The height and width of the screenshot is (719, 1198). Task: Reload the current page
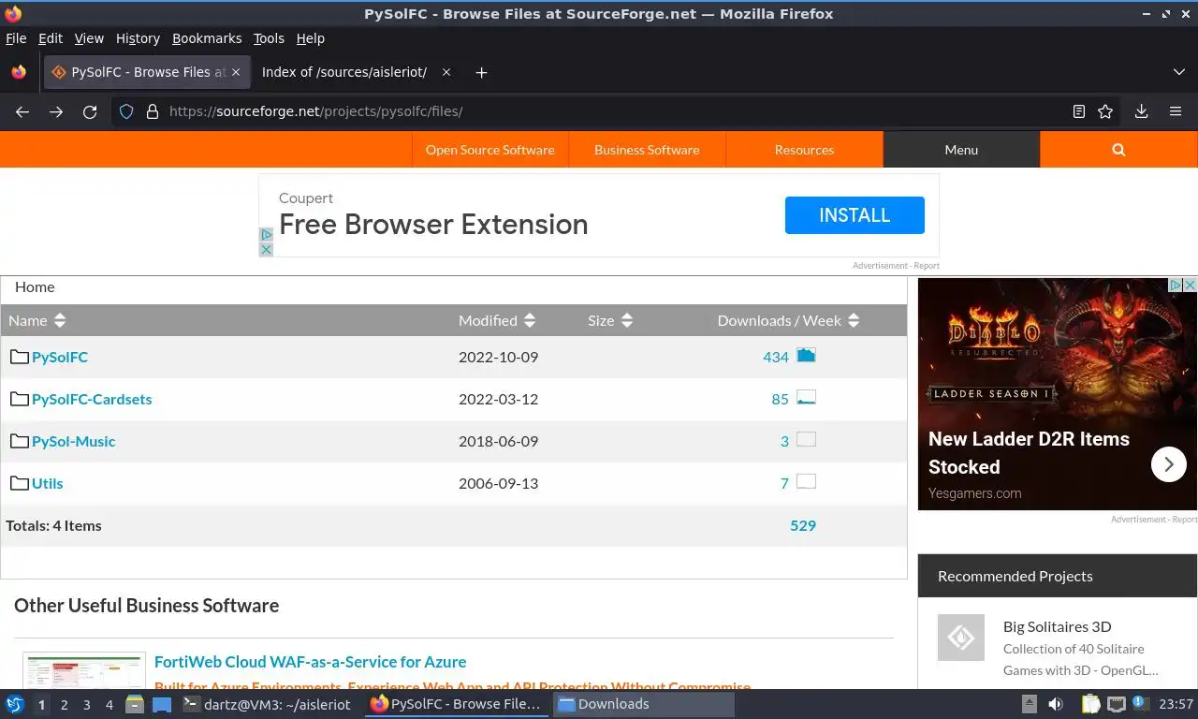click(x=90, y=111)
